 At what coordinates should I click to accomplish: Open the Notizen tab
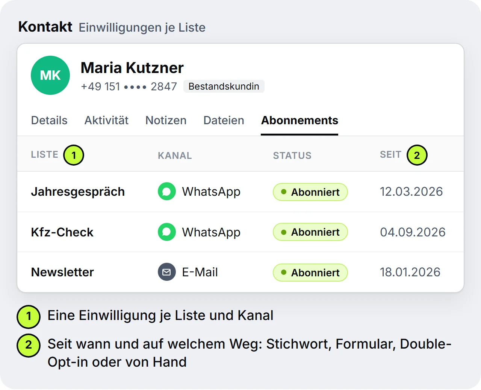[166, 120]
